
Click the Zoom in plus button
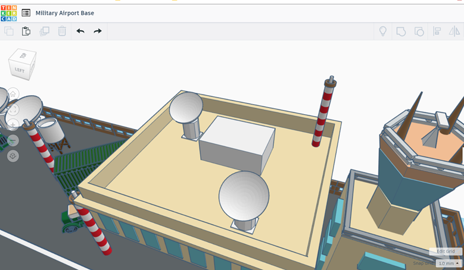pyautogui.click(x=13, y=125)
